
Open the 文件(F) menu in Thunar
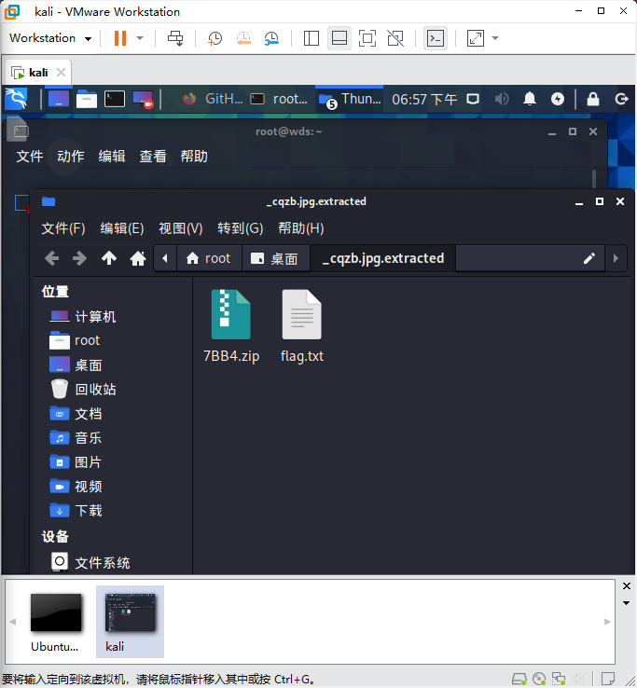(63, 228)
